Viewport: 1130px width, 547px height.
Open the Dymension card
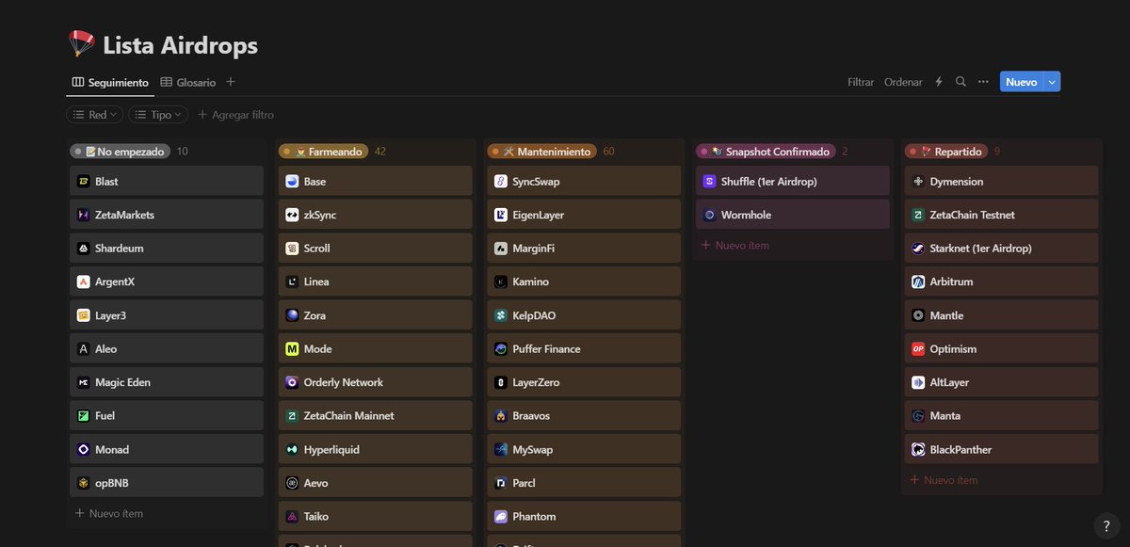click(1001, 182)
